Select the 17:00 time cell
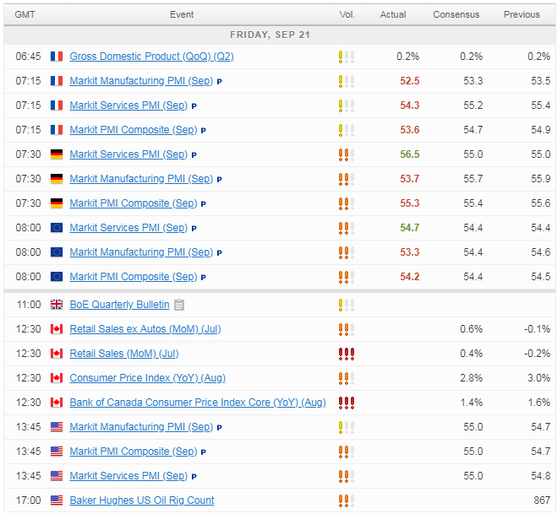Viewport: 557px width, 514px height. coord(28,500)
